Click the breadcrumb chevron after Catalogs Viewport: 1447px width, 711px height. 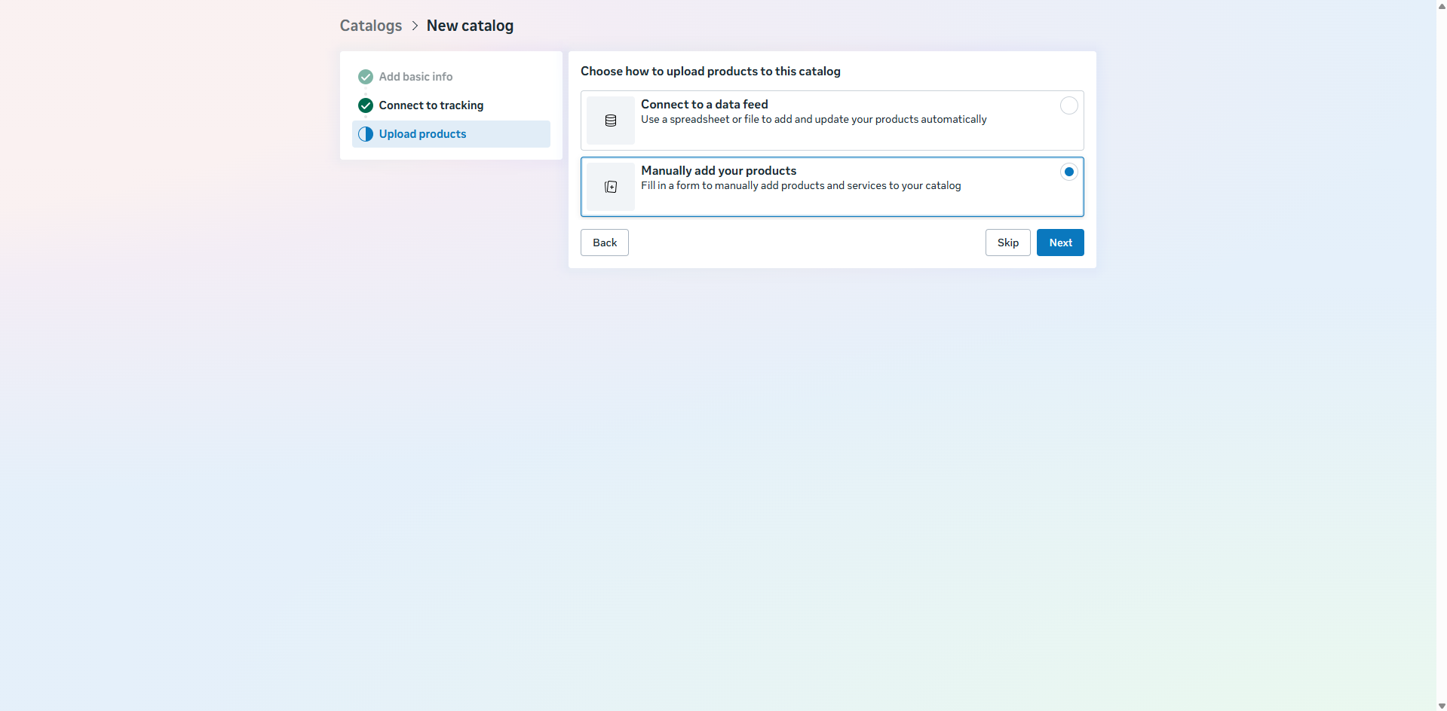(x=415, y=26)
